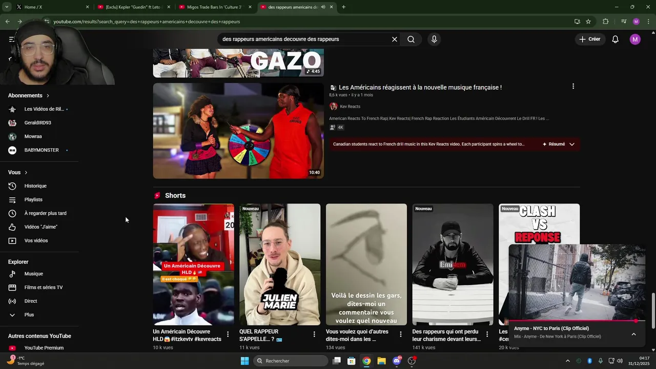Mute the des rappeurs americains tab audio
Screen dimensions: 656x369
point(323,7)
